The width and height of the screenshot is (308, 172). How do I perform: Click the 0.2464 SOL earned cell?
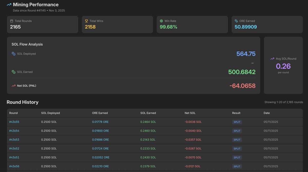click(148, 122)
